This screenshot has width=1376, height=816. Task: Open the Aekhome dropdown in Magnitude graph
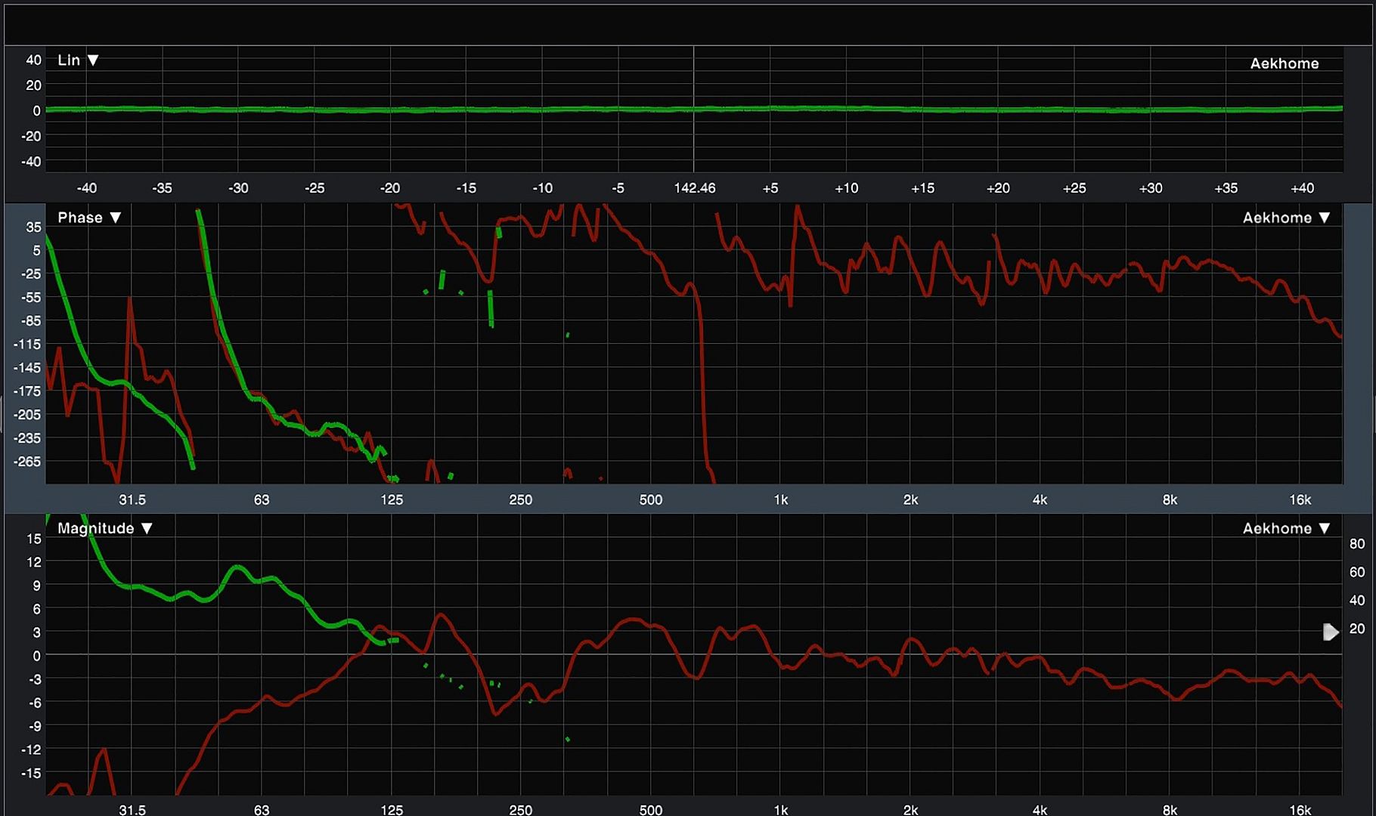click(1286, 528)
